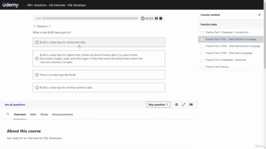Toggle fullscreen with the expand icon
Screen dimensions: 266x149
coord(184,105)
